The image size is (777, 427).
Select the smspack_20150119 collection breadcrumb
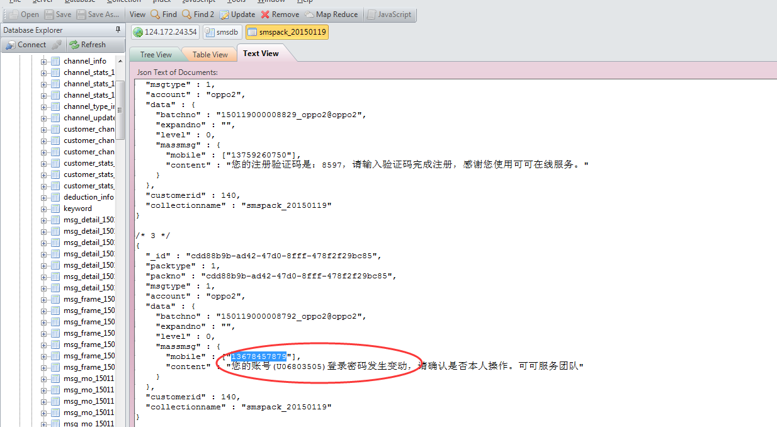click(x=287, y=32)
